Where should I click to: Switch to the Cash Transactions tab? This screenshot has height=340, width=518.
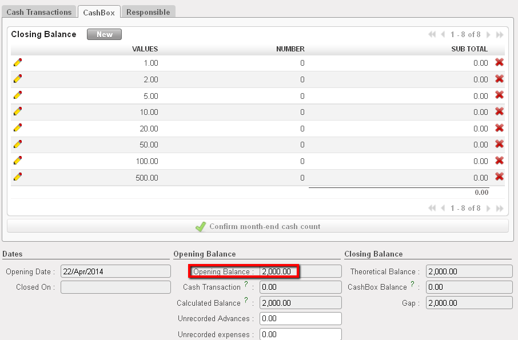[x=39, y=12]
